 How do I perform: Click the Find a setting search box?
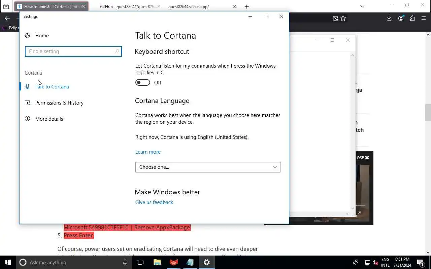73,51
